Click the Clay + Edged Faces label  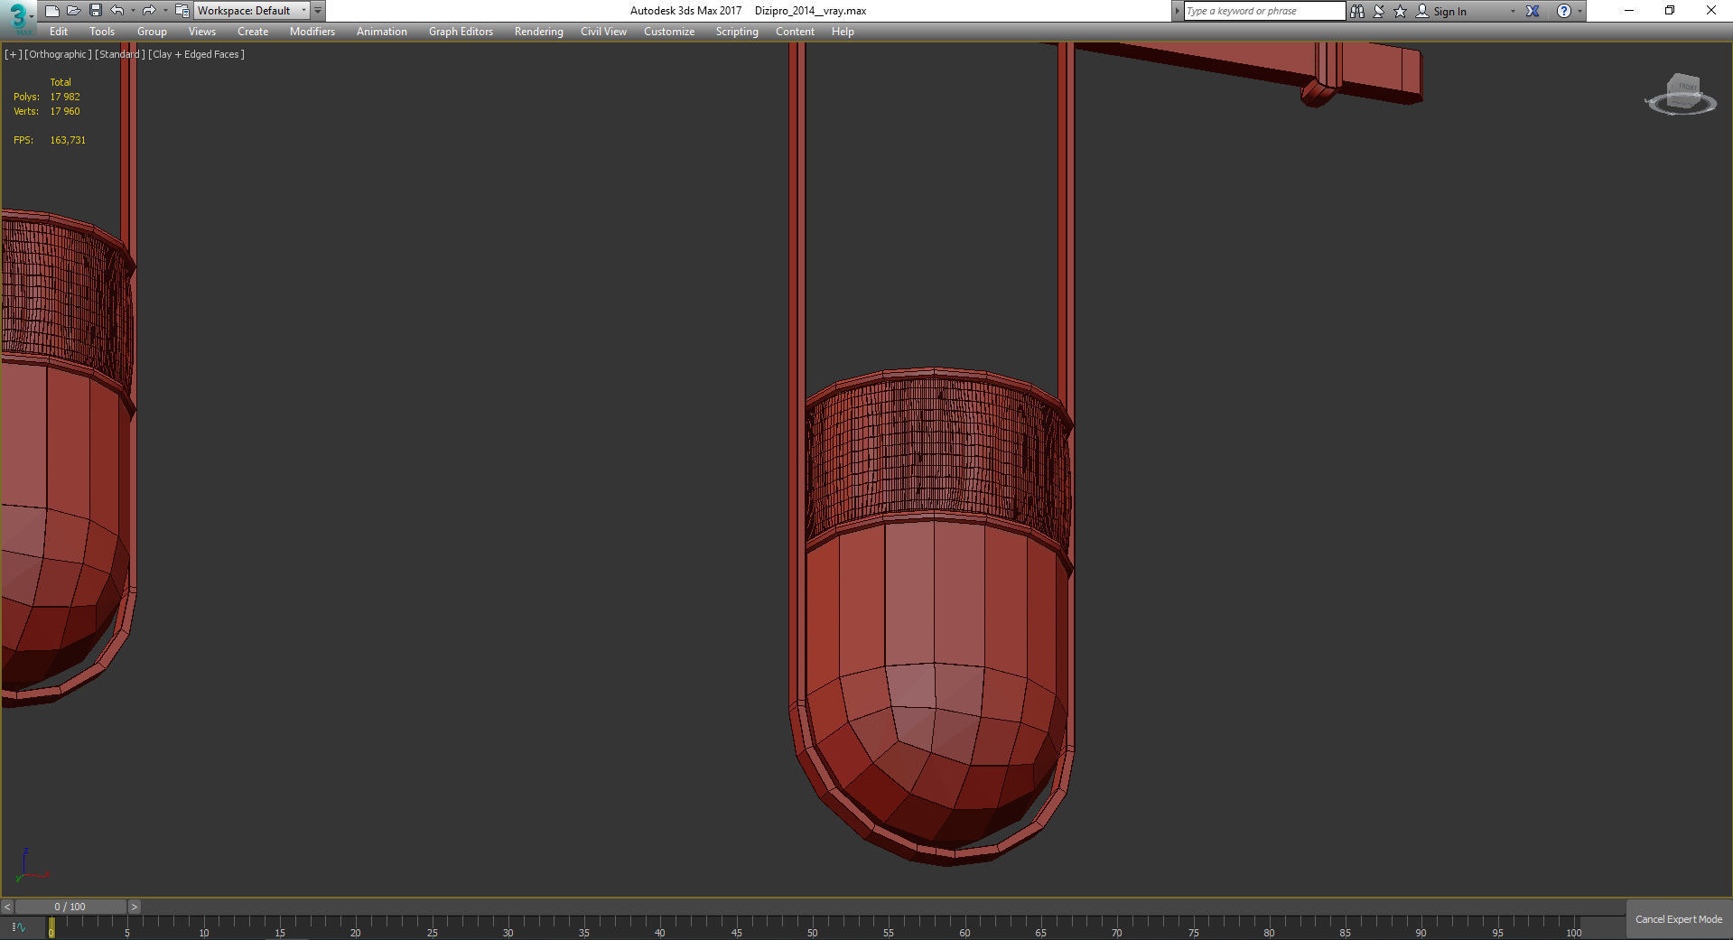196,54
